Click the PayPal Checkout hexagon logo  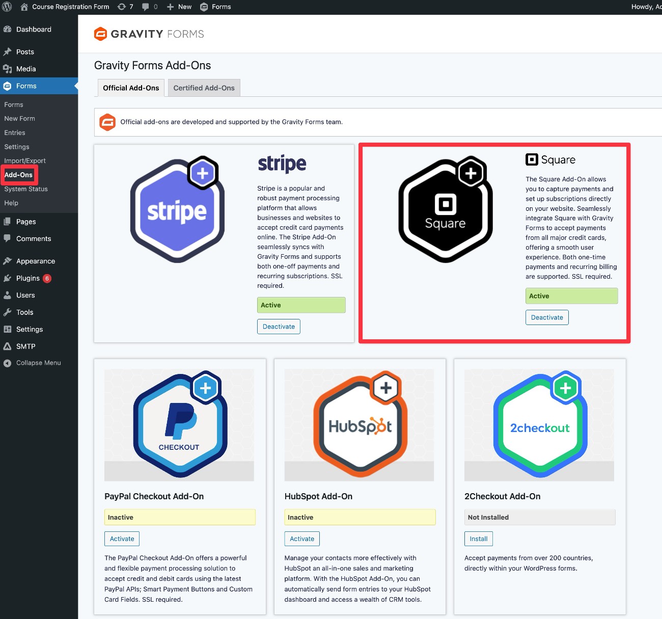click(180, 424)
